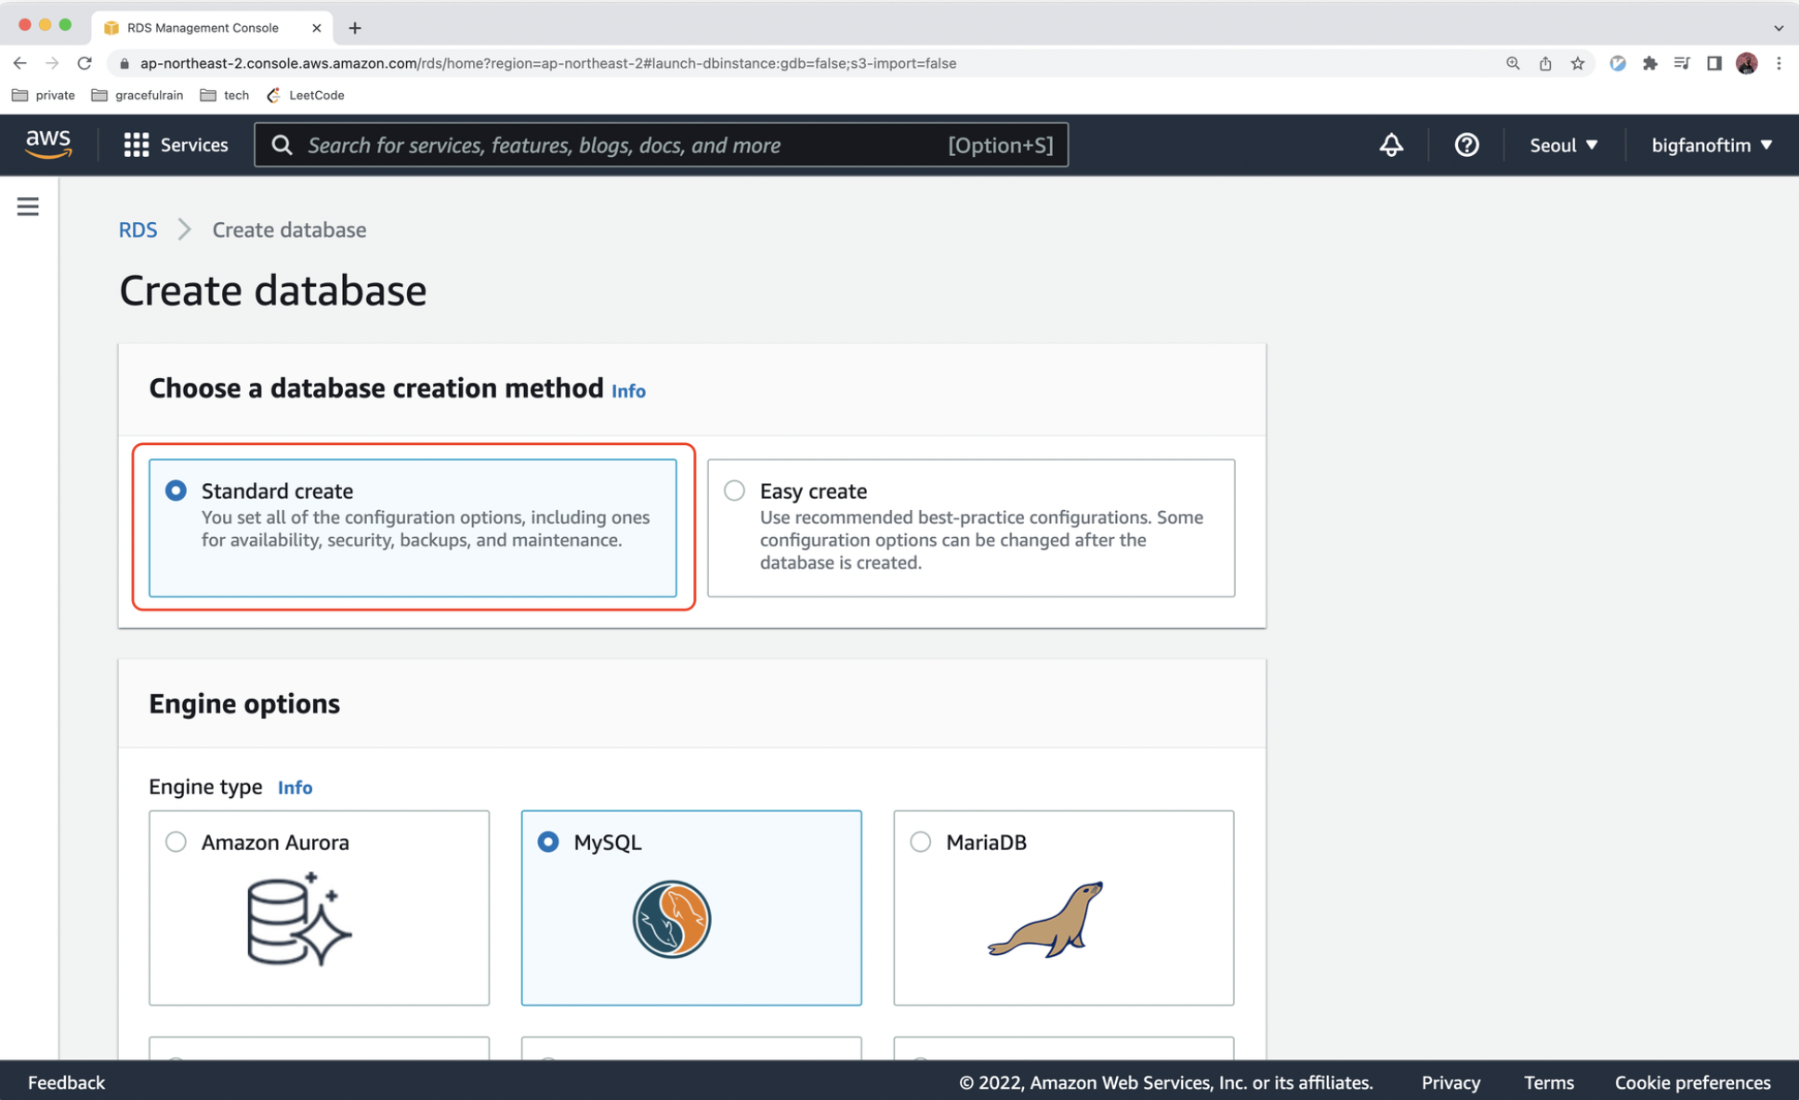Open the hamburger side navigation menu

coord(28,206)
